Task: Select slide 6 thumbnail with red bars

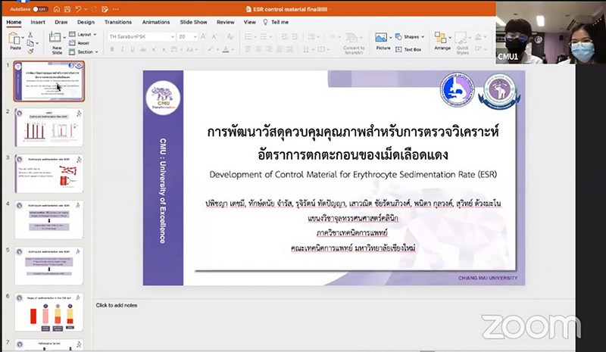Action: coord(49,312)
